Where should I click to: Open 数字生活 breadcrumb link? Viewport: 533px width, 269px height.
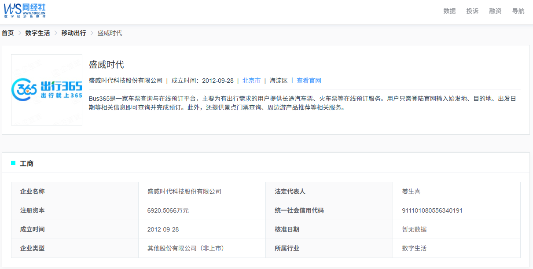(x=37, y=33)
